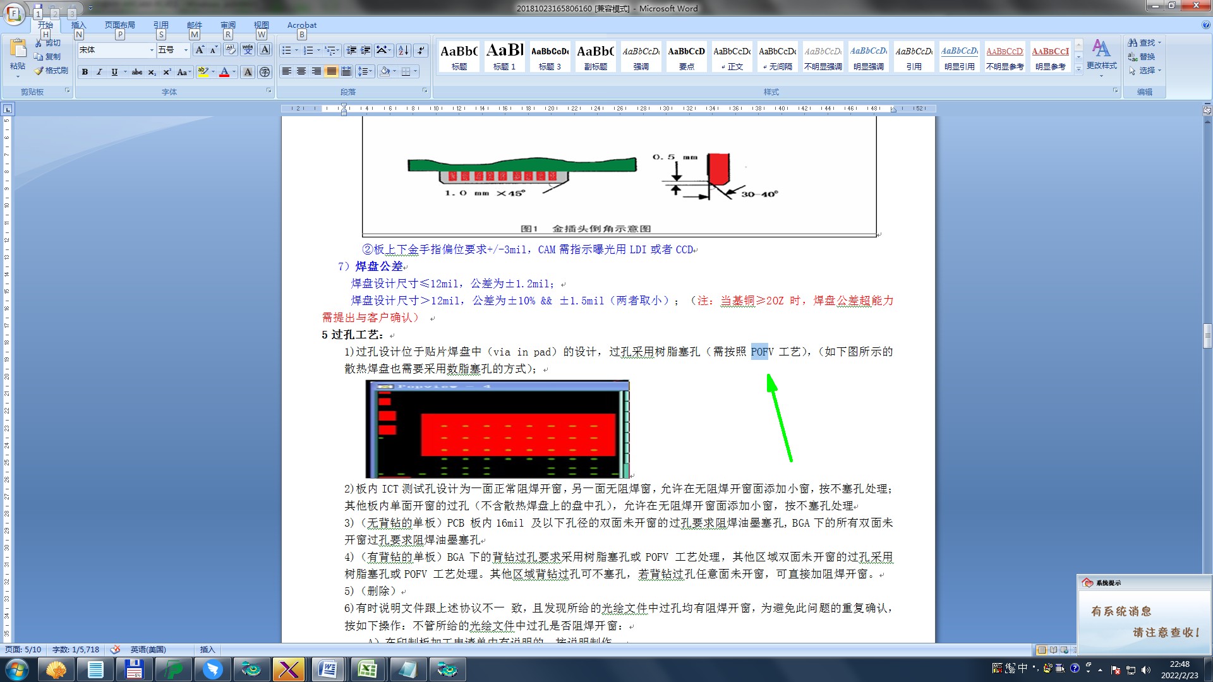Click the Clear Formatting eraser icon

click(231, 50)
